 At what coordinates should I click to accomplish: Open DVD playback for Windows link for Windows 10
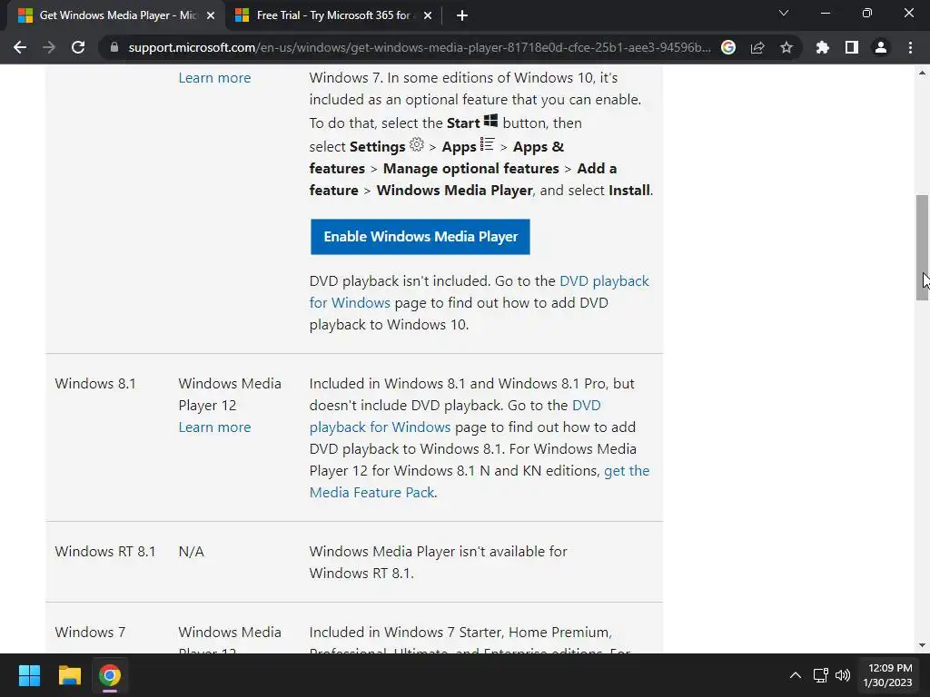point(480,291)
